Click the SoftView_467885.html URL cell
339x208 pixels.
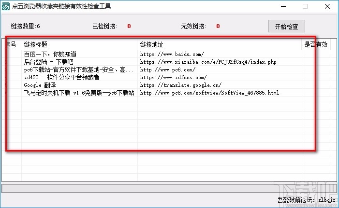point(209,93)
